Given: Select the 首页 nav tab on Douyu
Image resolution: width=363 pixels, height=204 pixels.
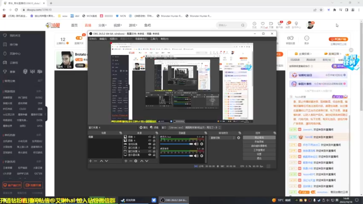Looking at the screenshot, I should [74, 25].
